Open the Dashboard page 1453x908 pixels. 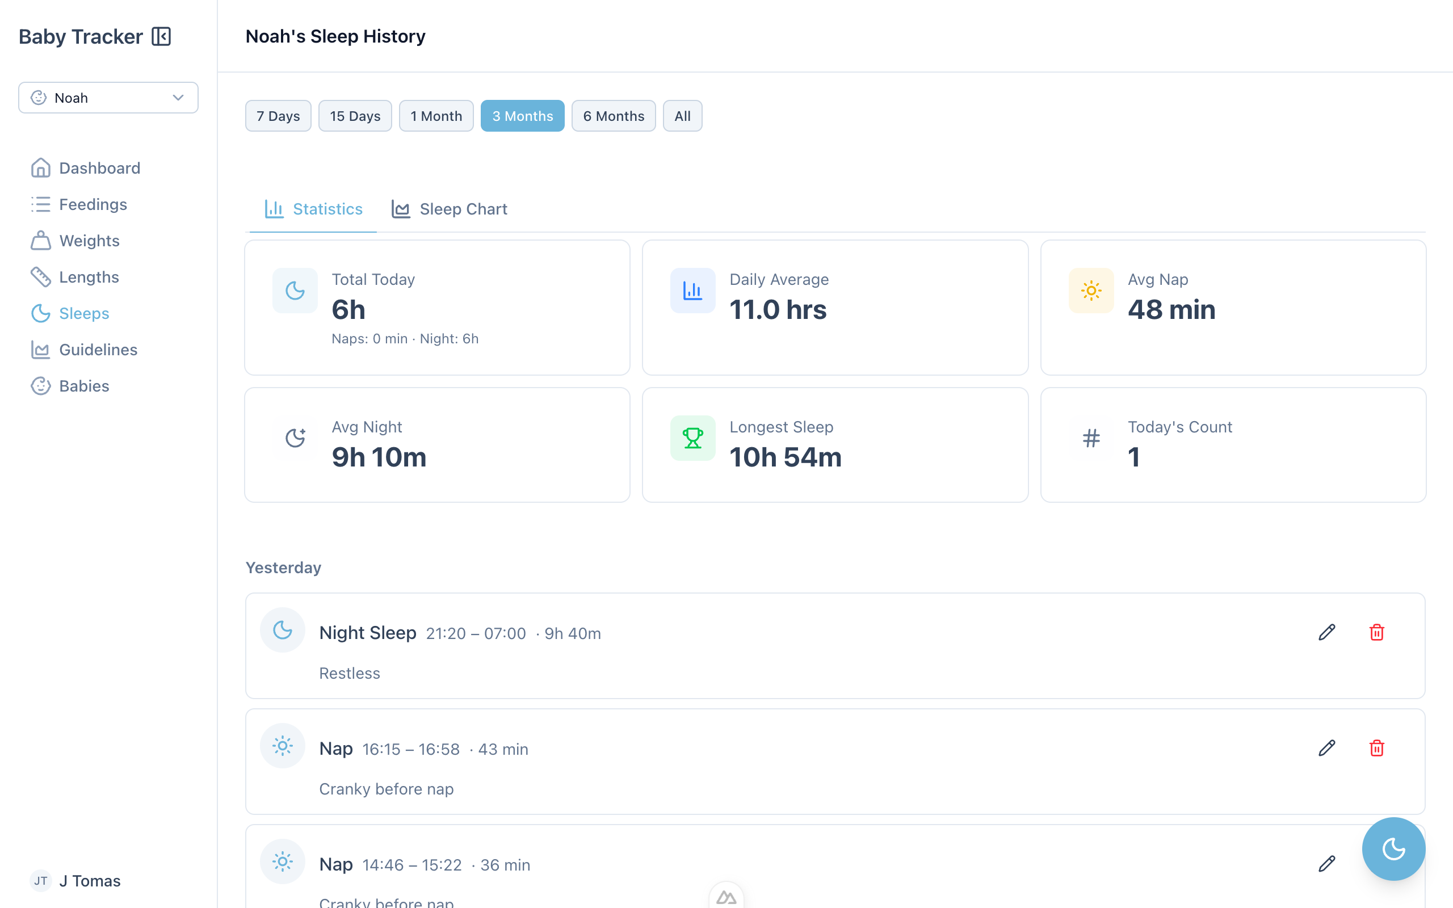99,167
